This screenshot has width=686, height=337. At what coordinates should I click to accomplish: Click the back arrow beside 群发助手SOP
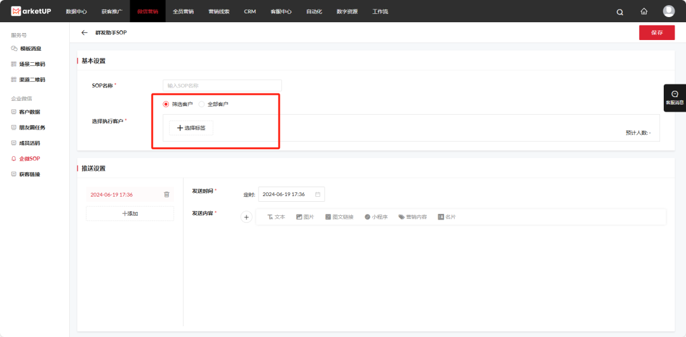coord(84,32)
